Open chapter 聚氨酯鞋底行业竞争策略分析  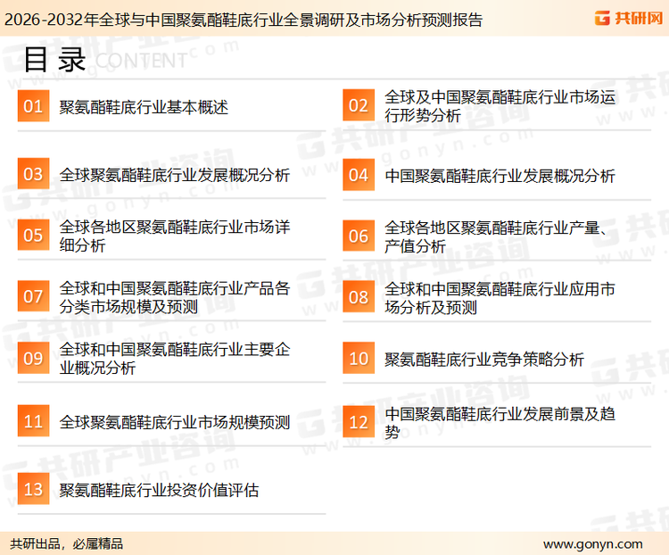coord(484,360)
